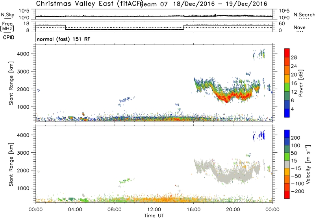The width and height of the screenshot is (315, 218).
Task: Click the "CPID" label
Action: pos(9,37)
